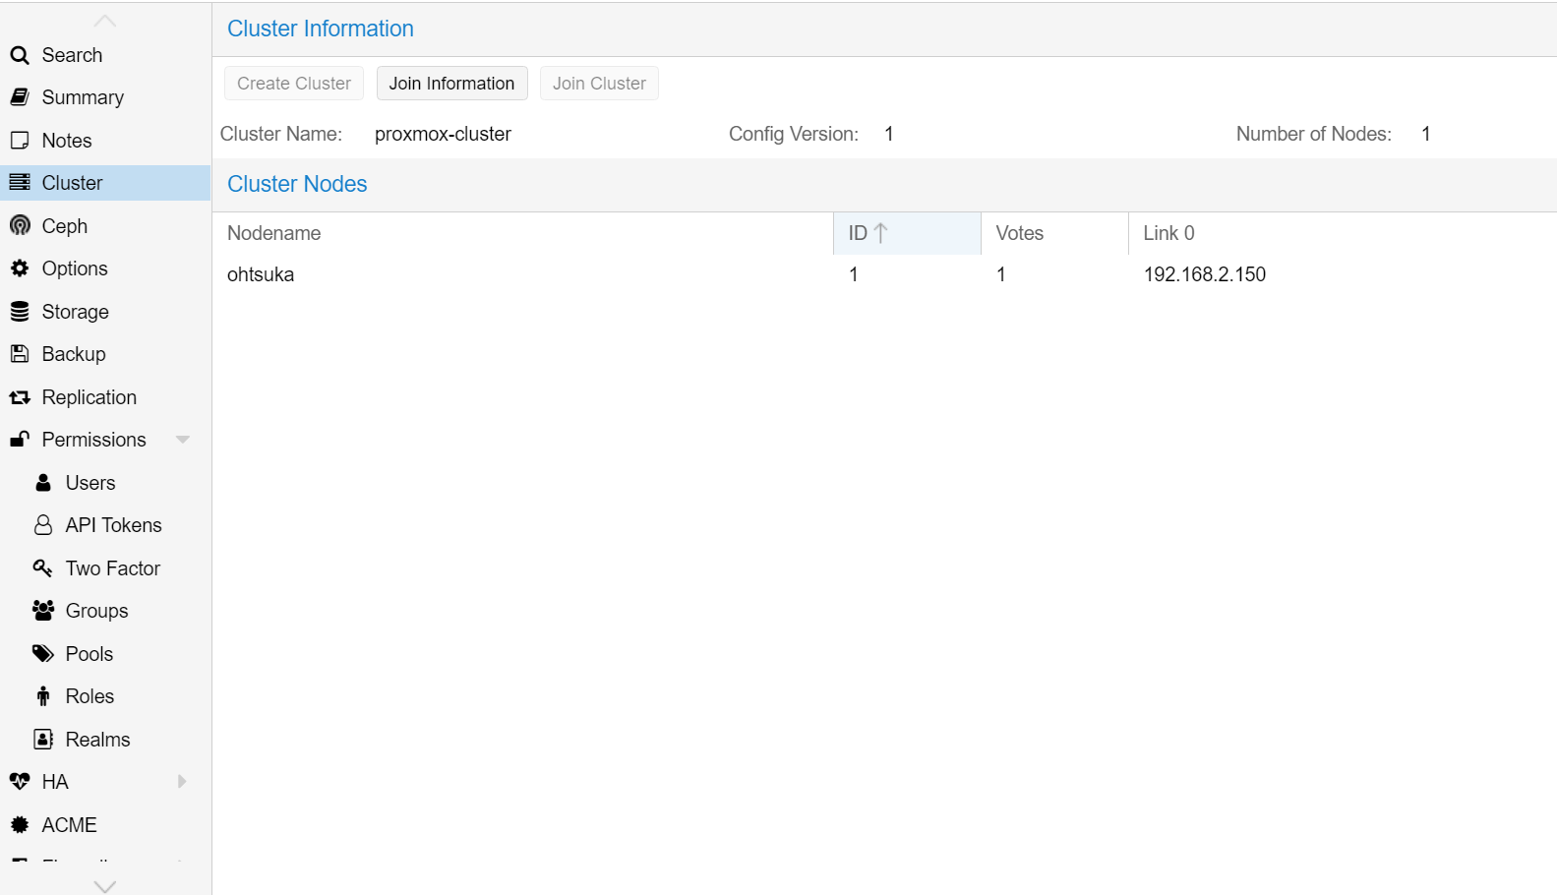This screenshot has height=895, width=1557.
Task: Sort by the ID column header
Action: tap(907, 233)
